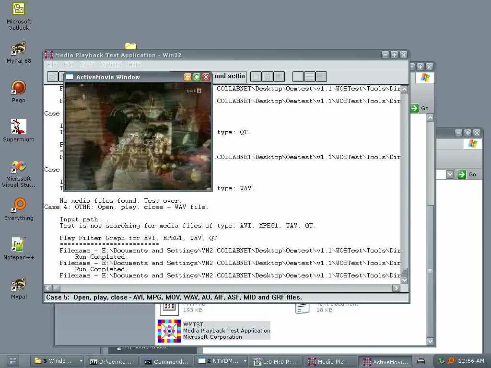
Task: Switch to L:0 M:0 R:... taskbar button
Action: pos(276,361)
